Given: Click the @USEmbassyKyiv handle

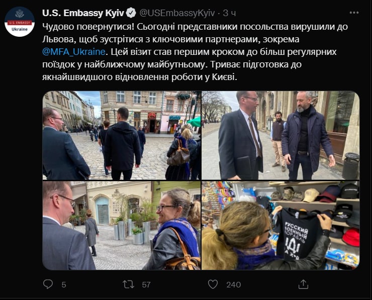Looking at the screenshot, I should tap(177, 13).
